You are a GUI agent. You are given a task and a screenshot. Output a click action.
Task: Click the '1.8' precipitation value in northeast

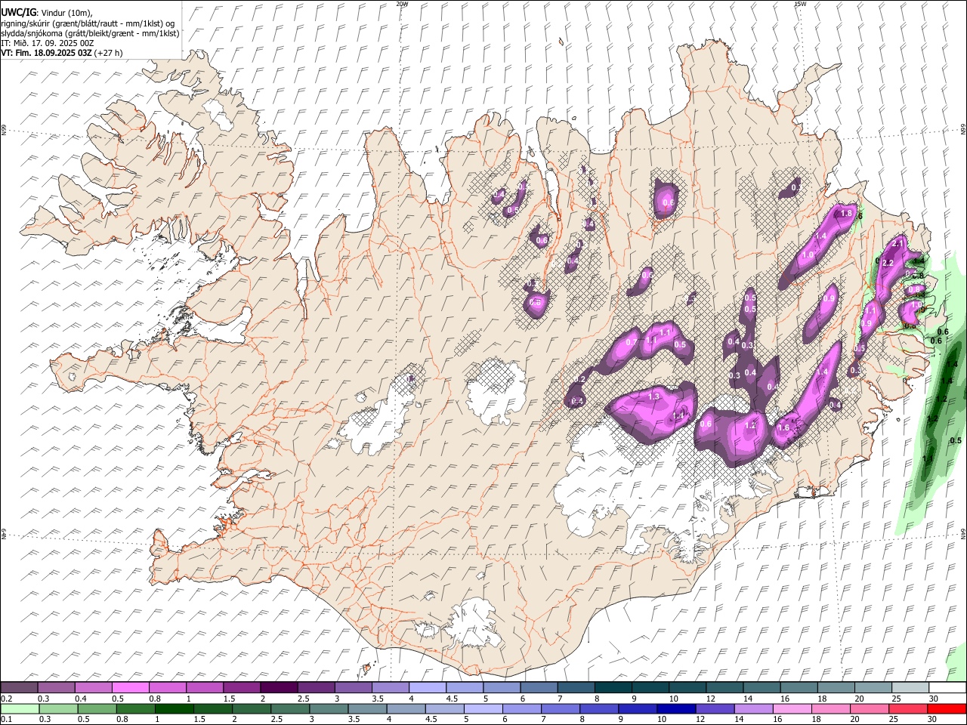click(x=846, y=214)
